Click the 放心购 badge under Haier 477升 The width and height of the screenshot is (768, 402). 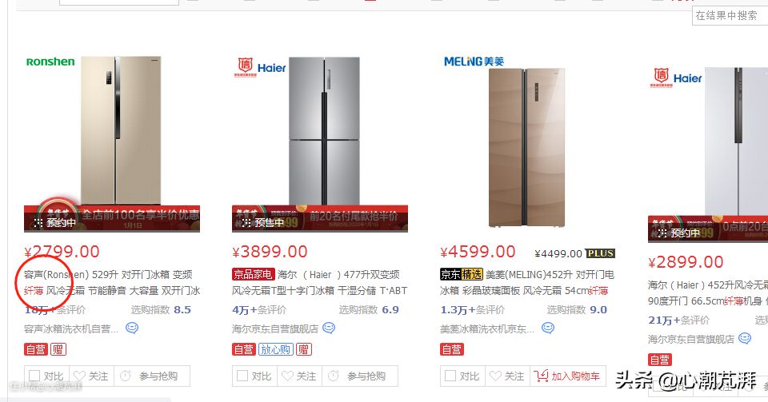(x=276, y=349)
